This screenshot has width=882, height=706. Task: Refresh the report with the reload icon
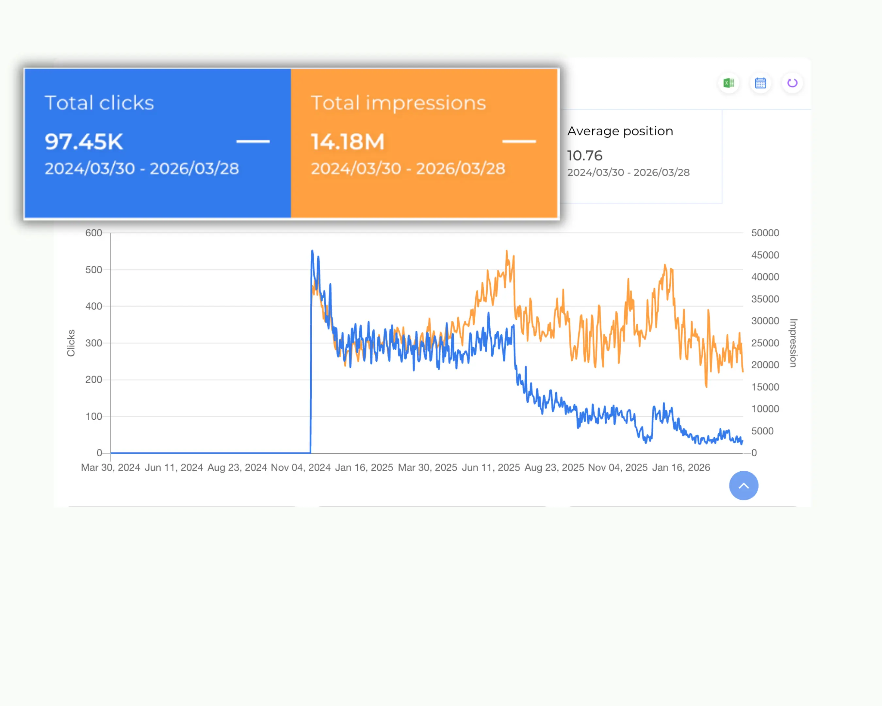click(792, 83)
